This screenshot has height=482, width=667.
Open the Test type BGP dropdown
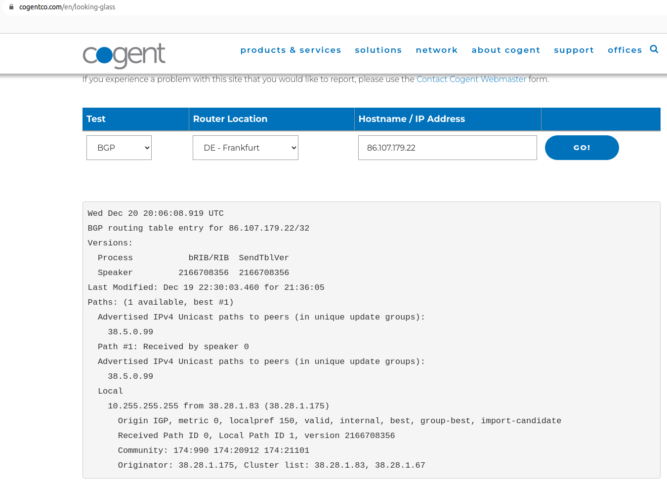(x=119, y=148)
